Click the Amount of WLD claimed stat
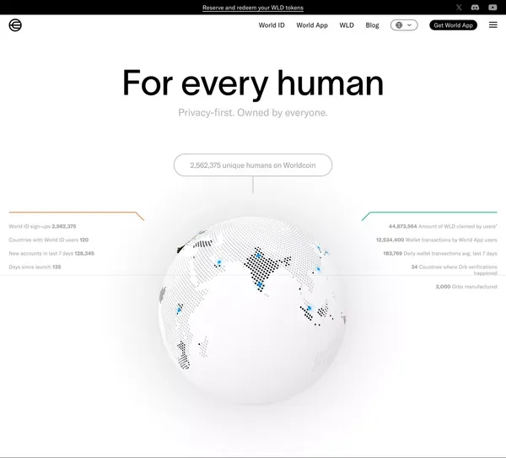Viewport: 506px width, 458px height. point(443,226)
